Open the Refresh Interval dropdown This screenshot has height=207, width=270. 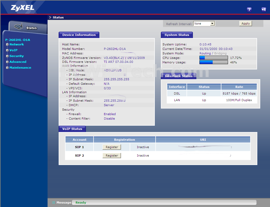click(x=204, y=23)
